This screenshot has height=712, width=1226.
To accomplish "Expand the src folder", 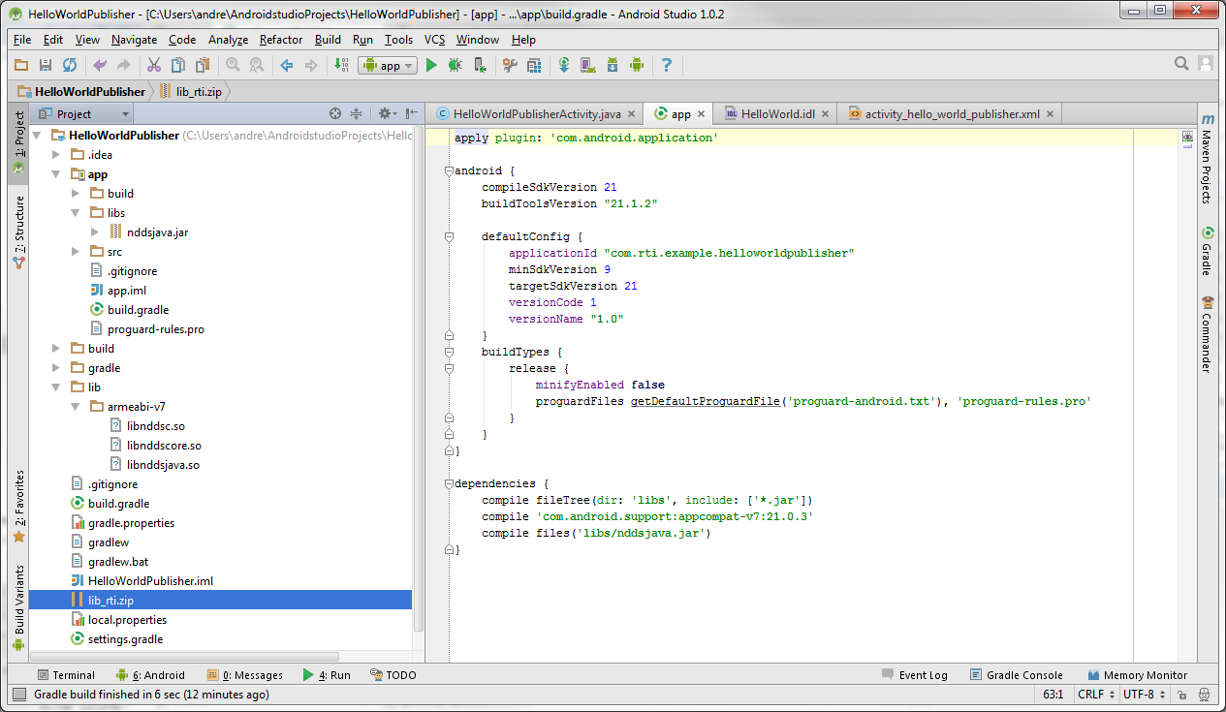I will 76,252.
